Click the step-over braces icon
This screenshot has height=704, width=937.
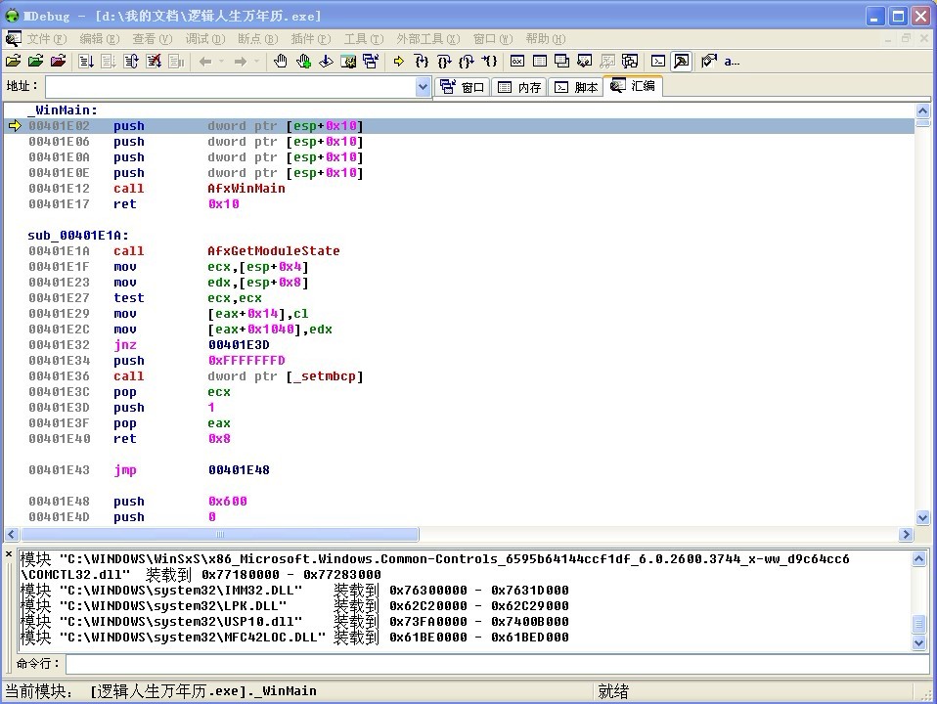(444, 61)
